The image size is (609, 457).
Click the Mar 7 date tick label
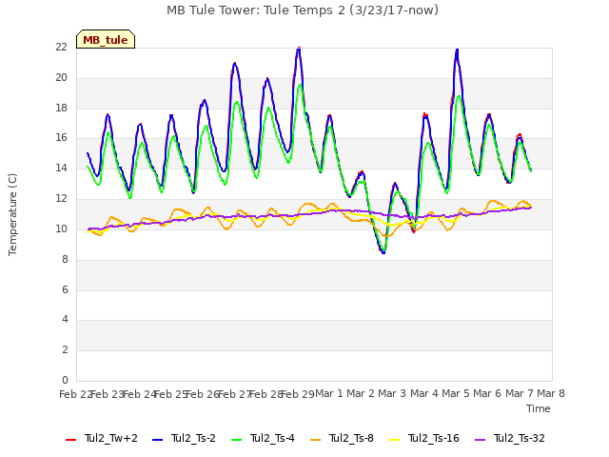point(520,393)
